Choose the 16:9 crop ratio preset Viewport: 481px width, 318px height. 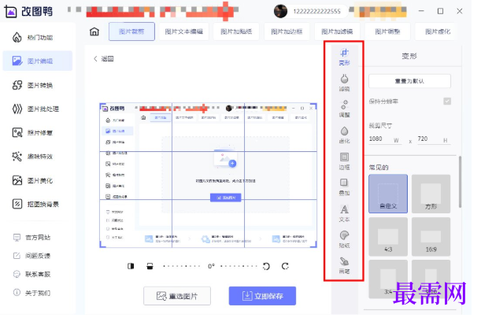pos(431,237)
